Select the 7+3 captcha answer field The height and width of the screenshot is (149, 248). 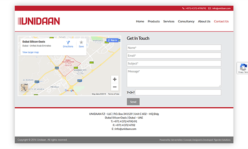click(x=178, y=92)
